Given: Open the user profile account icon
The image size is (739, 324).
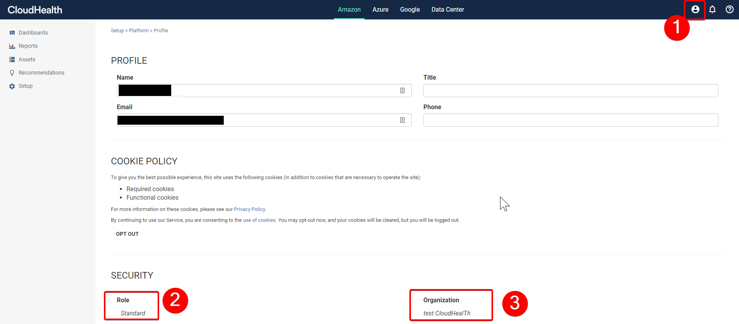Looking at the screenshot, I should pos(695,9).
